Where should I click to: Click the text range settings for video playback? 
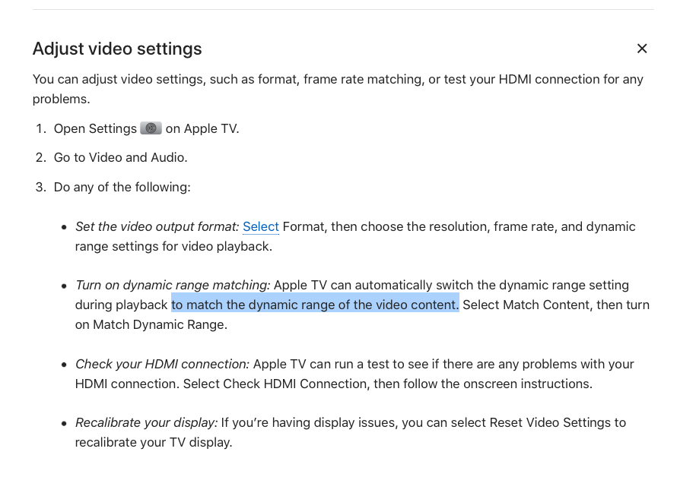pyautogui.click(x=173, y=246)
